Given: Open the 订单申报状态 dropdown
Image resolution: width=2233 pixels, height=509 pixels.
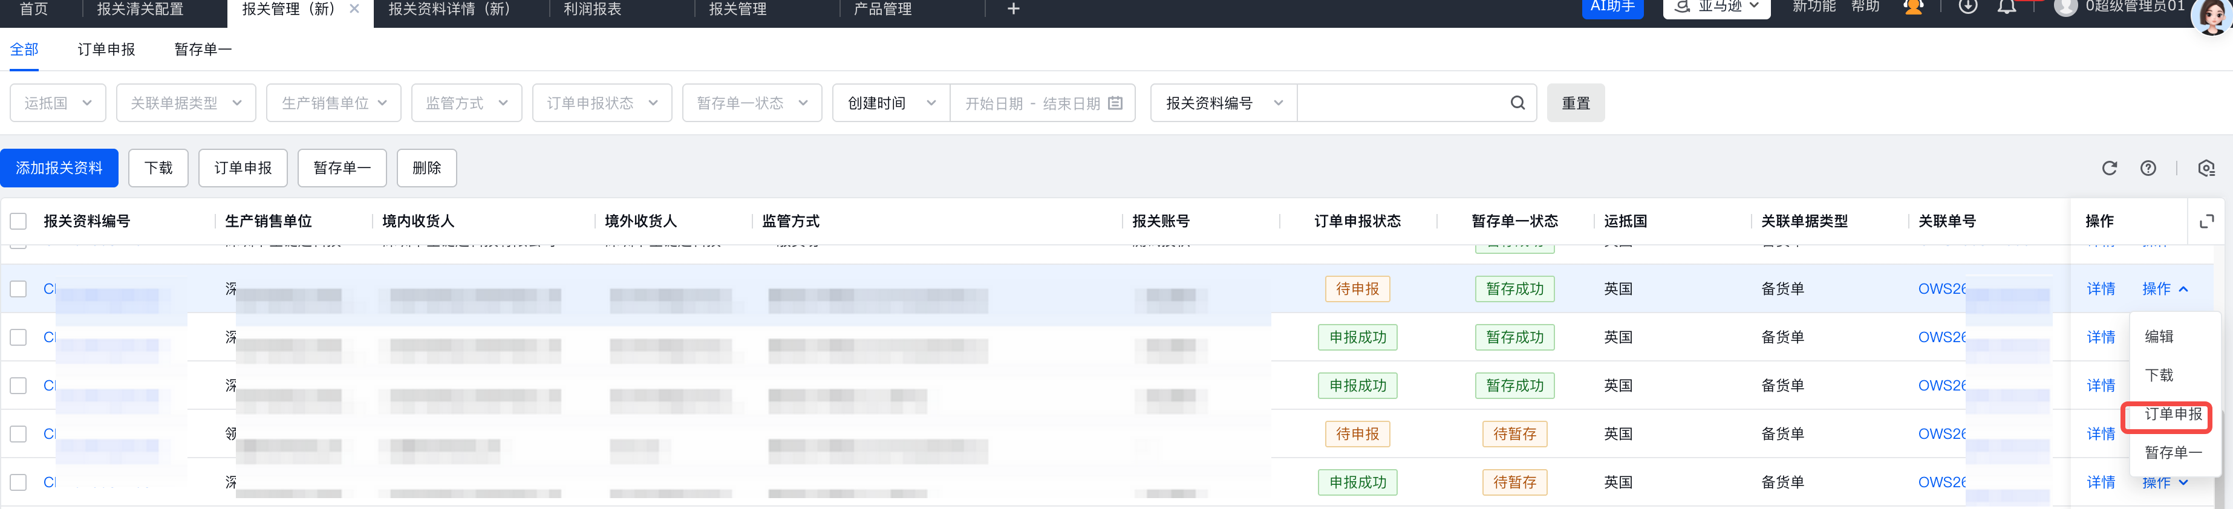Looking at the screenshot, I should (602, 103).
